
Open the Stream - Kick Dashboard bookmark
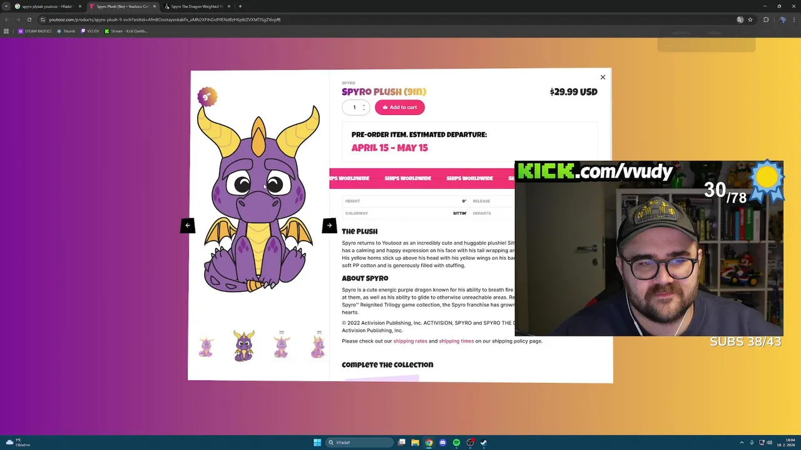pos(126,31)
